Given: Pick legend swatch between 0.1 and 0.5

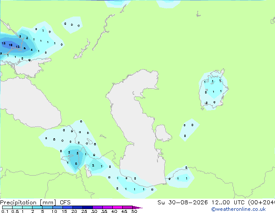Looking at the screenshot, I should (x=7, y=207).
